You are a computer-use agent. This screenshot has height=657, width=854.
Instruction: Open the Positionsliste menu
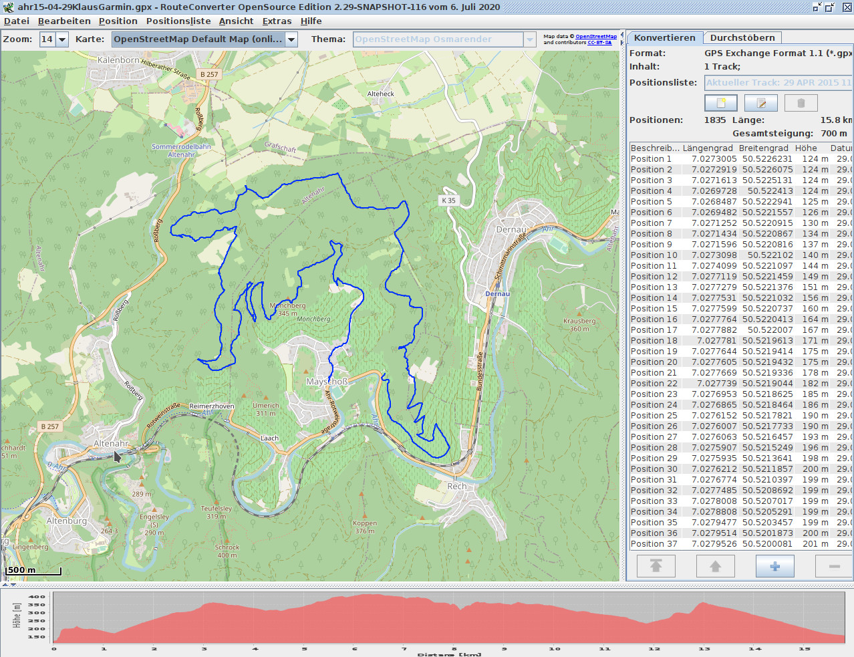(x=178, y=21)
